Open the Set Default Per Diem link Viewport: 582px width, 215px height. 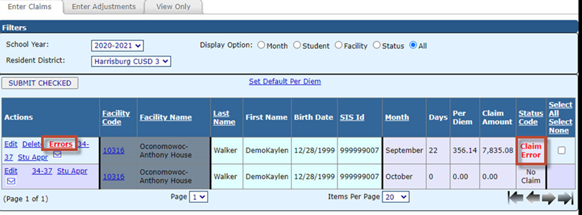click(285, 81)
